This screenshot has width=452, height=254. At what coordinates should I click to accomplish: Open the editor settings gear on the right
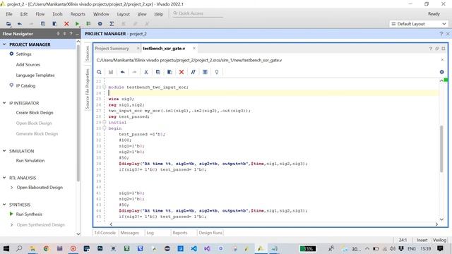click(x=442, y=72)
